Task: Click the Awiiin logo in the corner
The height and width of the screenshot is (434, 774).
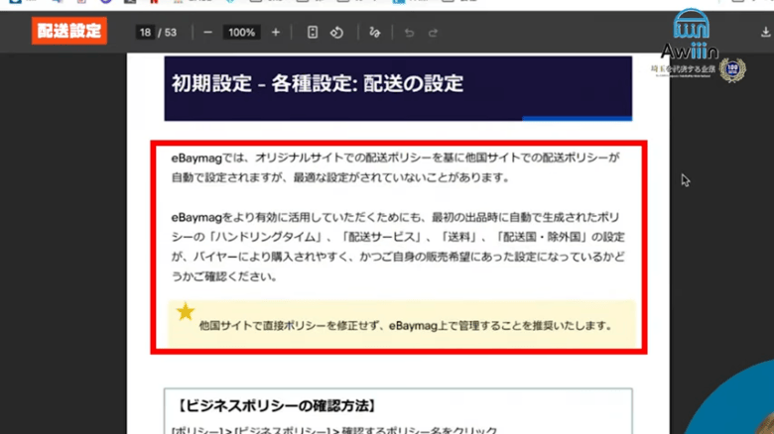Action: click(691, 31)
